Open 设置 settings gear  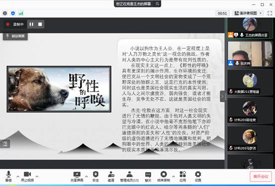pos(198,177)
